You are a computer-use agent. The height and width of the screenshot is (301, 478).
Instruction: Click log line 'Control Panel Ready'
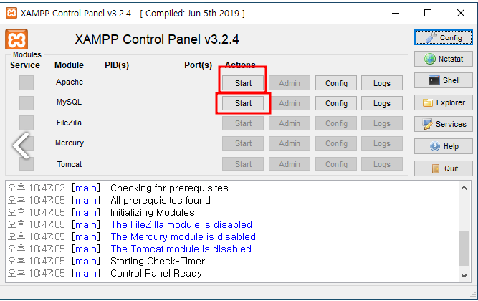click(x=156, y=274)
